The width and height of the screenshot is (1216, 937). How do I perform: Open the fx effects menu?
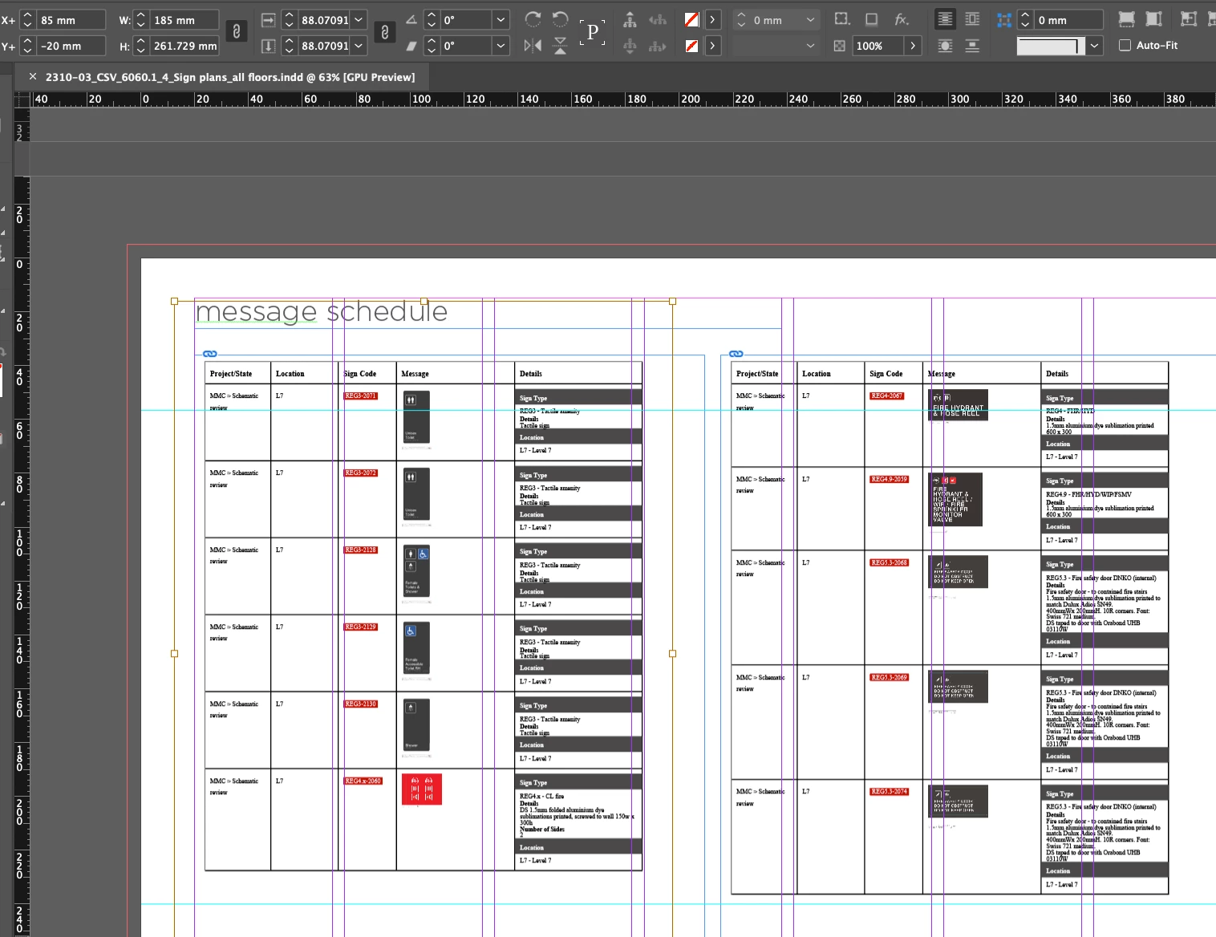point(902,19)
